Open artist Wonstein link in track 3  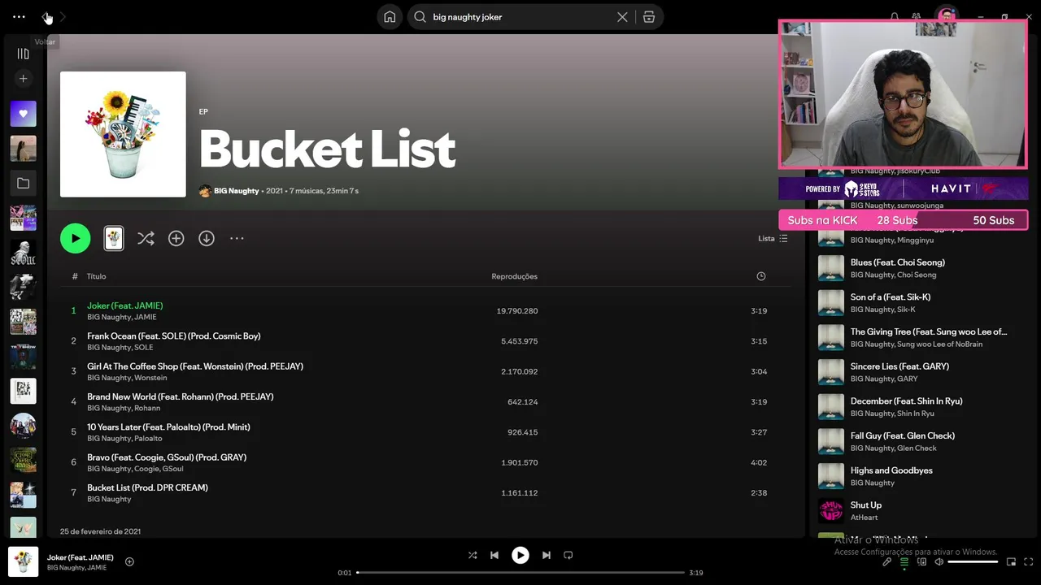150,378
